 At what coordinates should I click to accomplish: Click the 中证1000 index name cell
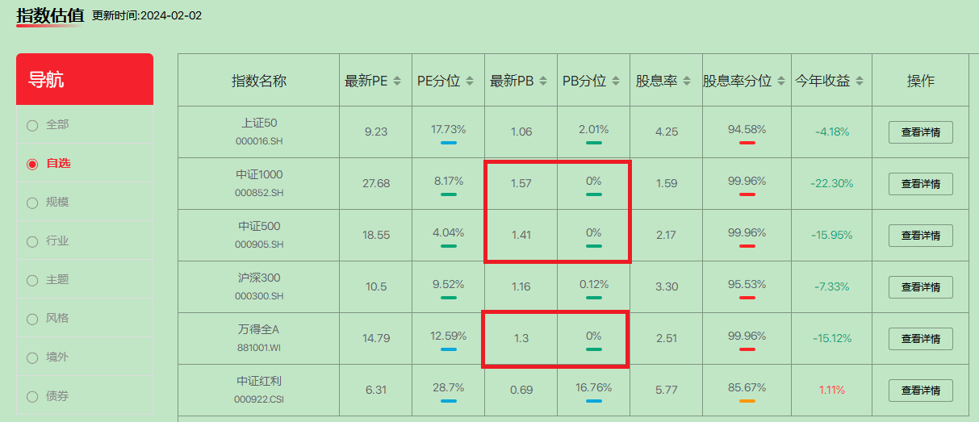(259, 183)
